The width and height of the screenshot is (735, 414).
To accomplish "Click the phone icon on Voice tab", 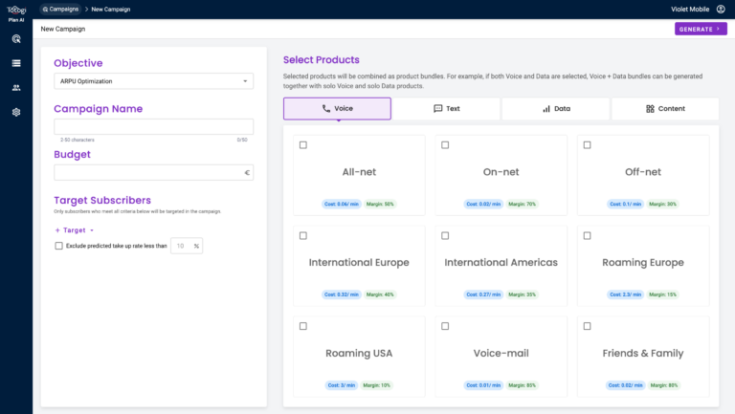I will (x=326, y=109).
